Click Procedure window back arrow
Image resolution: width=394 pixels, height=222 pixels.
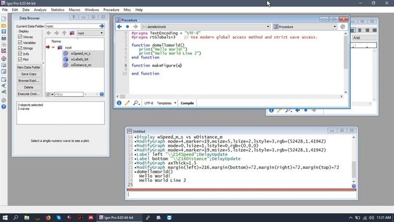coord(119,27)
